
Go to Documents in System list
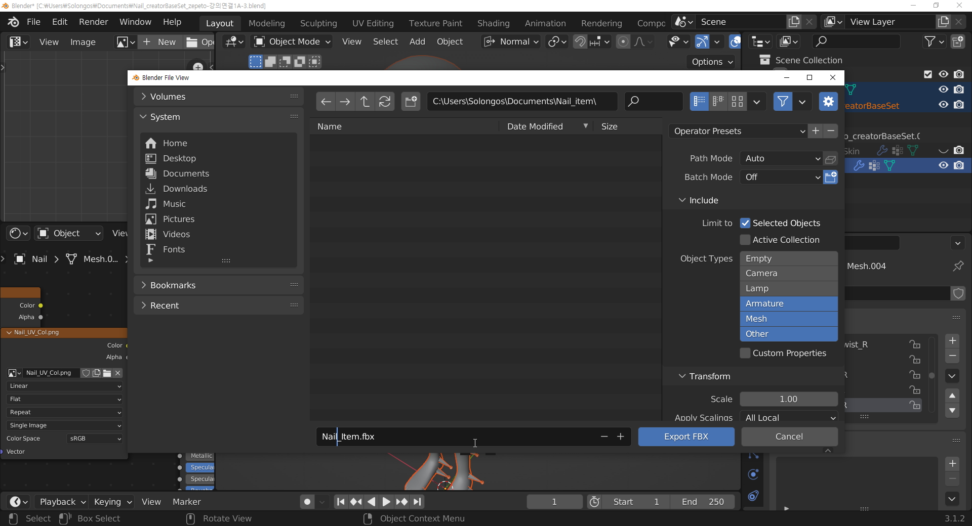186,174
